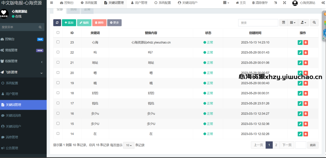
Task: Open the 更多 actions dropdown button
Action: (114, 23)
